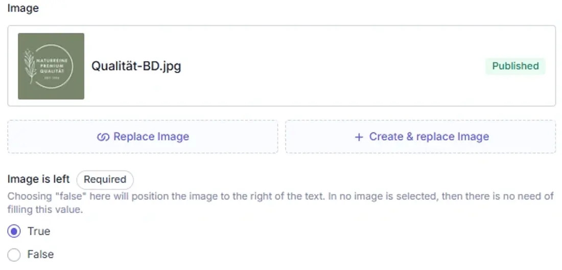Click the "False" option label text
Screen dimensions: 562x270
pyautogui.click(x=40, y=255)
